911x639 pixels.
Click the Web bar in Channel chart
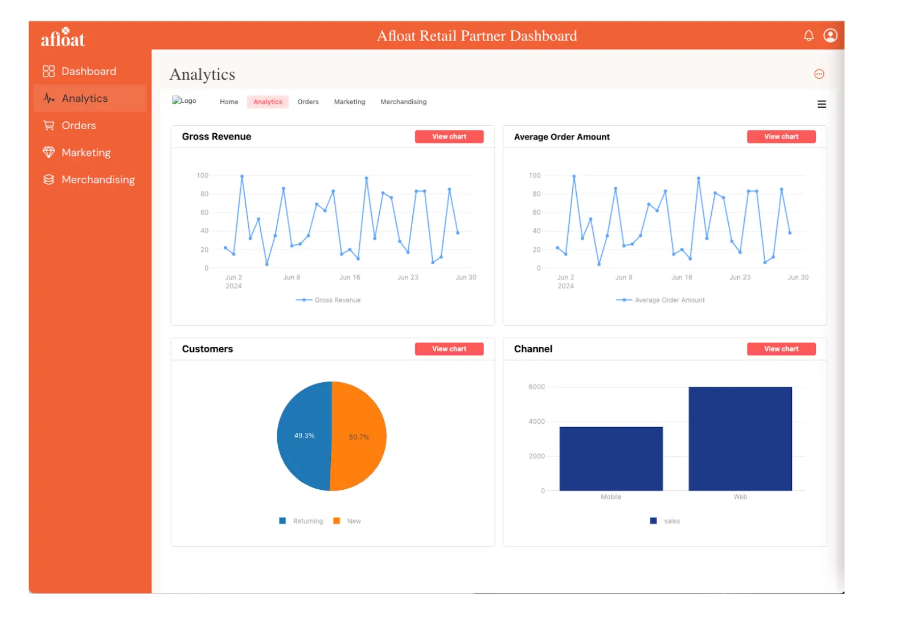point(740,439)
